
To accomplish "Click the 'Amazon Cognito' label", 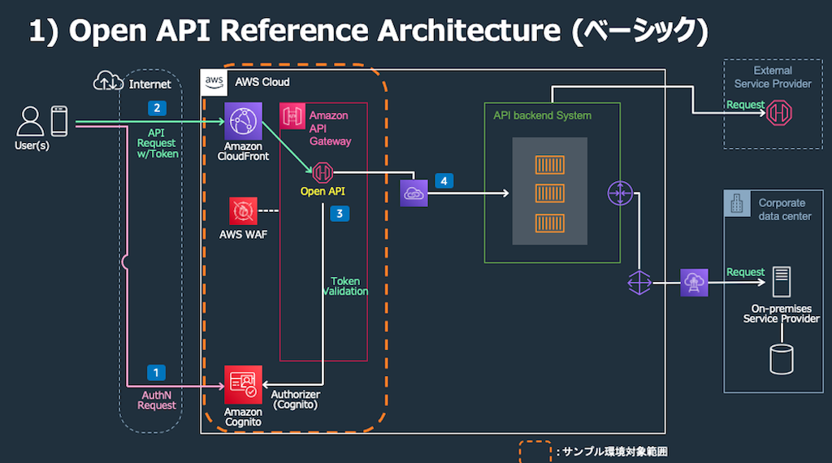I will tap(243, 417).
